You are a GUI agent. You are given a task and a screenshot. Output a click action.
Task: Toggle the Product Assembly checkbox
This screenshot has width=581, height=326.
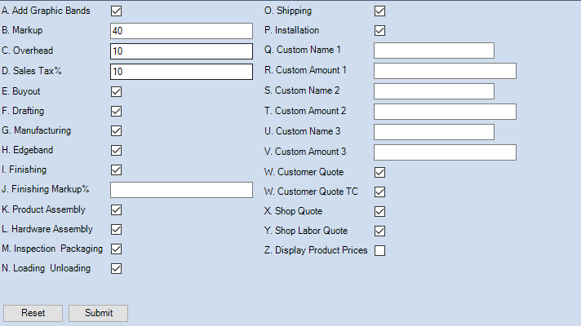[x=116, y=209]
